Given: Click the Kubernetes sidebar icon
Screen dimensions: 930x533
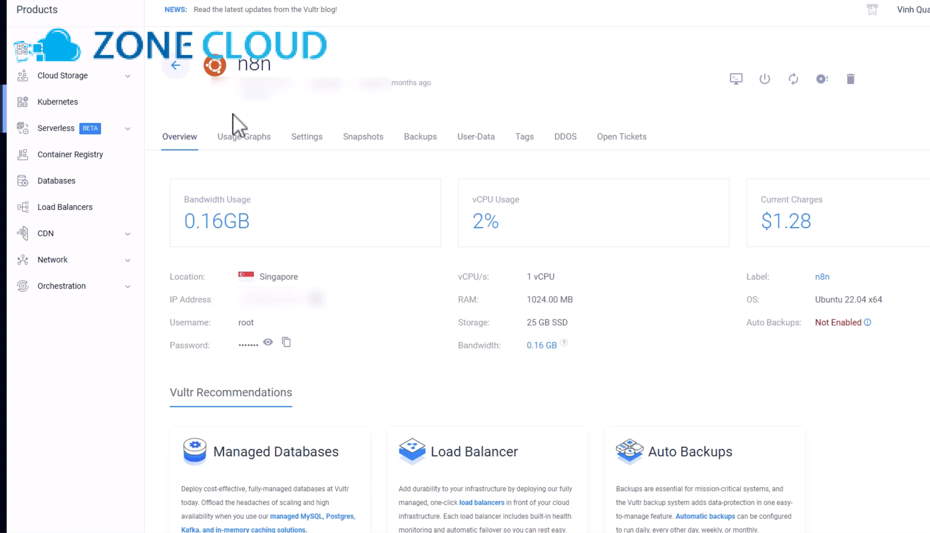Looking at the screenshot, I should (23, 102).
